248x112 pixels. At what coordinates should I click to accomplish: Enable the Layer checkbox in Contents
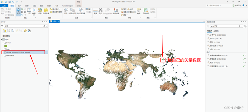(x=5, y=49)
